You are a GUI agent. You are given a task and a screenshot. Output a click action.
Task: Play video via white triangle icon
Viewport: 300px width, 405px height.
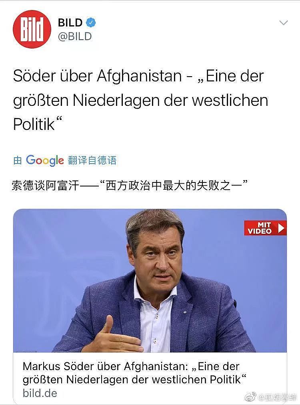281,228
